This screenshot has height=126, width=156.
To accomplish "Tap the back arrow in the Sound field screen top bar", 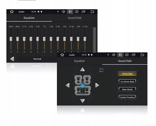I will click(x=142, y=55).
